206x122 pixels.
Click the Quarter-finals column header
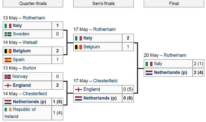(33, 3)
